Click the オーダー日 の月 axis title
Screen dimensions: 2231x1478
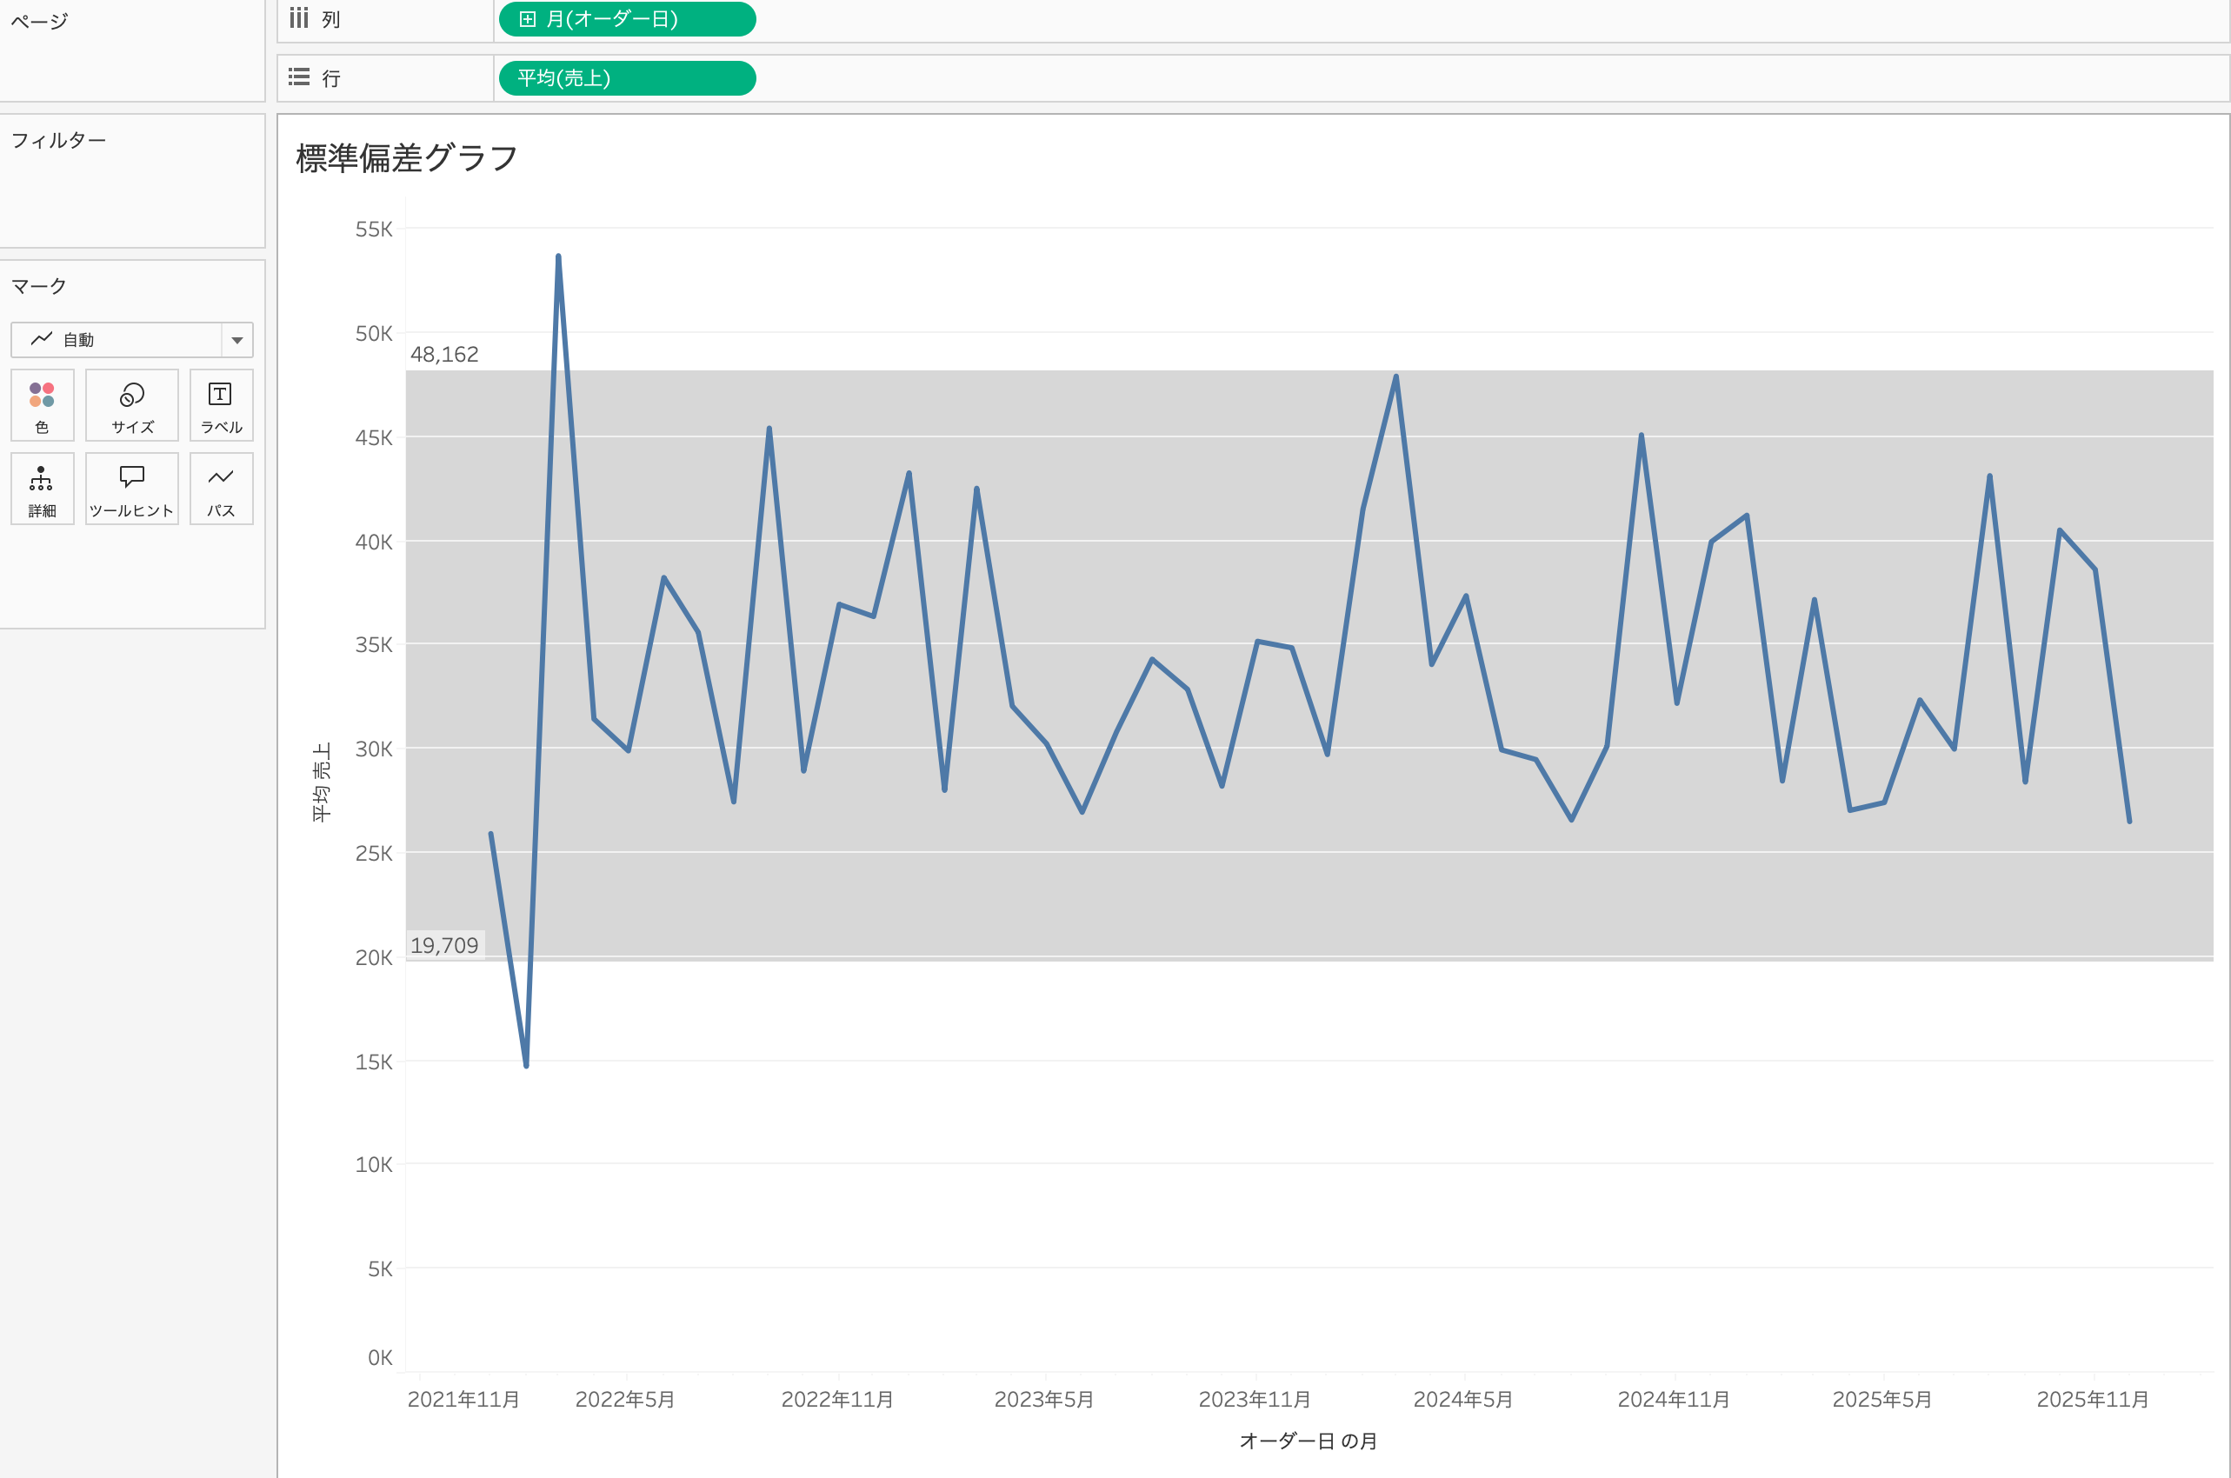coord(1309,1441)
